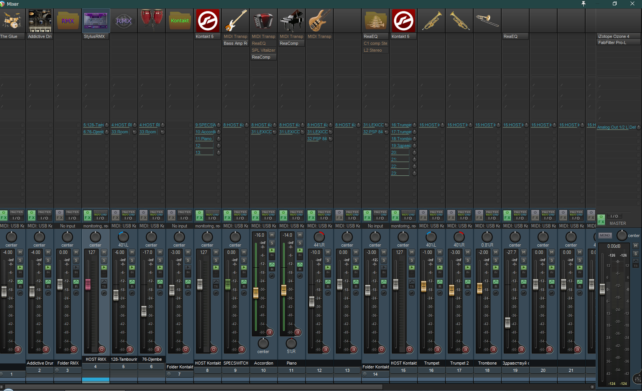
Task: Click the Piano track name label
Action: pyautogui.click(x=291, y=363)
